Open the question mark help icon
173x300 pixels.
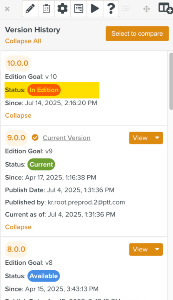pos(111,9)
